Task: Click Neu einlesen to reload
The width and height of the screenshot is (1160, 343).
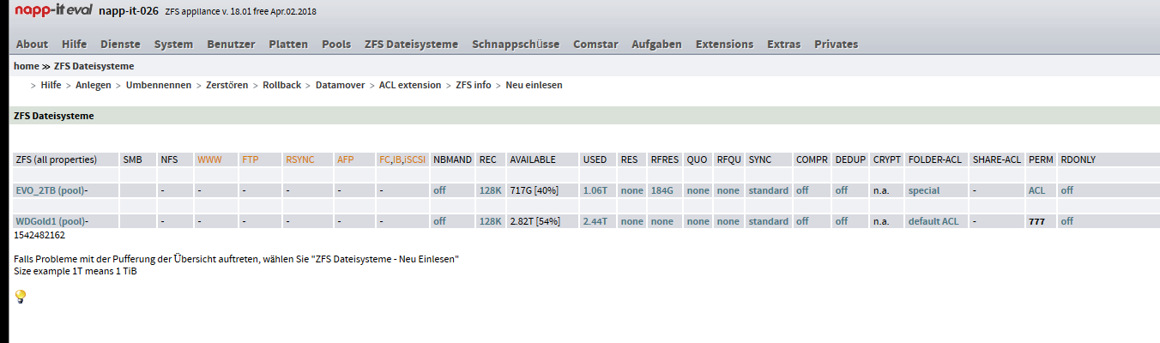Action: (534, 85)
